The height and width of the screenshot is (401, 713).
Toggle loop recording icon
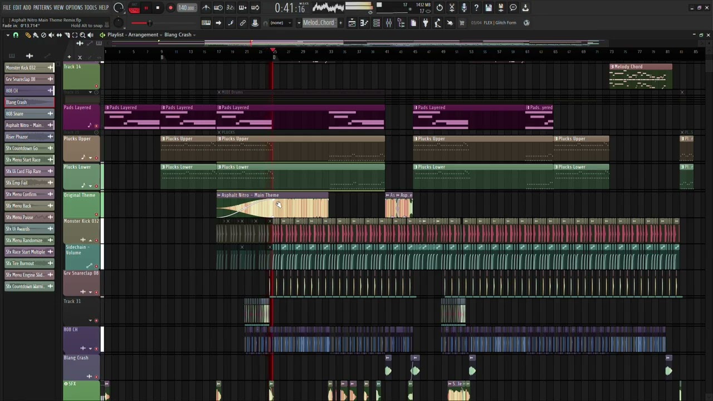pyautogui.click(x=255, y=8)
